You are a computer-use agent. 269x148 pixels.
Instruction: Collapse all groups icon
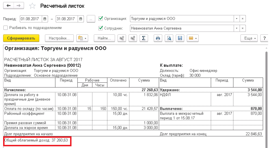coord(122,38)
